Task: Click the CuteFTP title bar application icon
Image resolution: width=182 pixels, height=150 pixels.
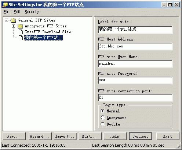Action: (5, 5)
